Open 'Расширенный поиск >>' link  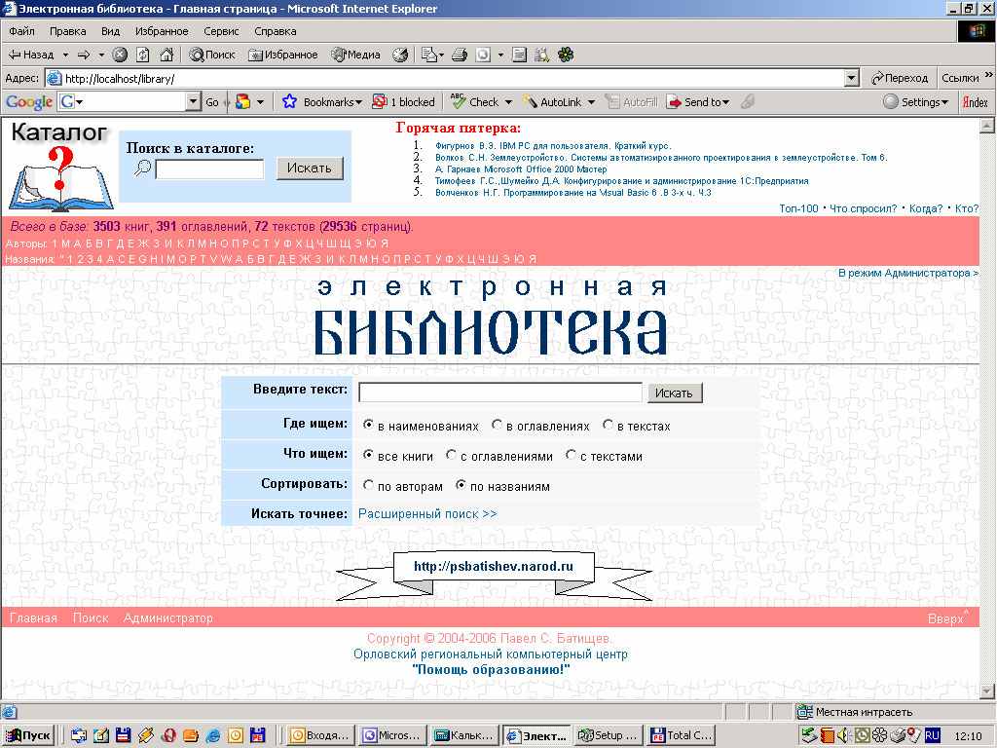click(x=427, y=514)
